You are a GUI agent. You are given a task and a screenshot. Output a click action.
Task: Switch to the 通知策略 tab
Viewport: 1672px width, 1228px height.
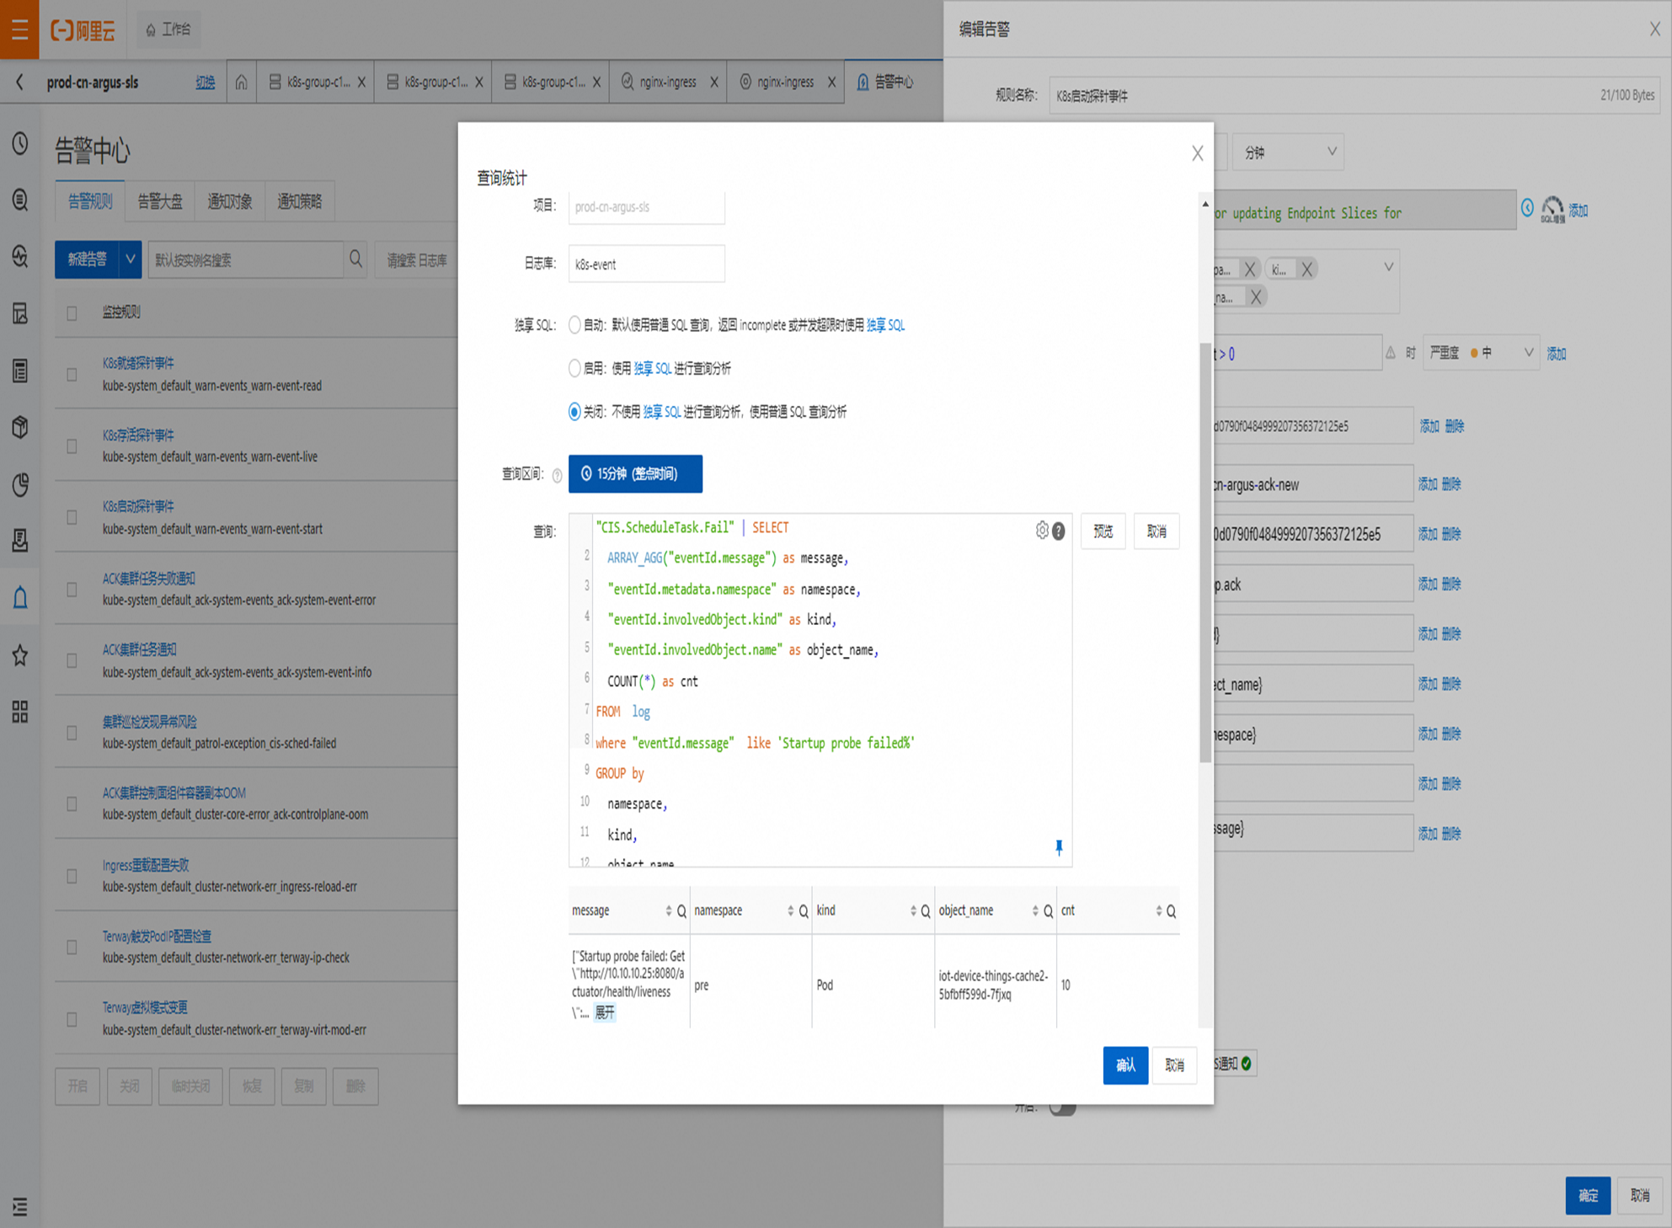click(299, 201)
